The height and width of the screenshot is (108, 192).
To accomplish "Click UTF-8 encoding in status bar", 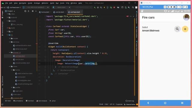I will click(112, 104).
